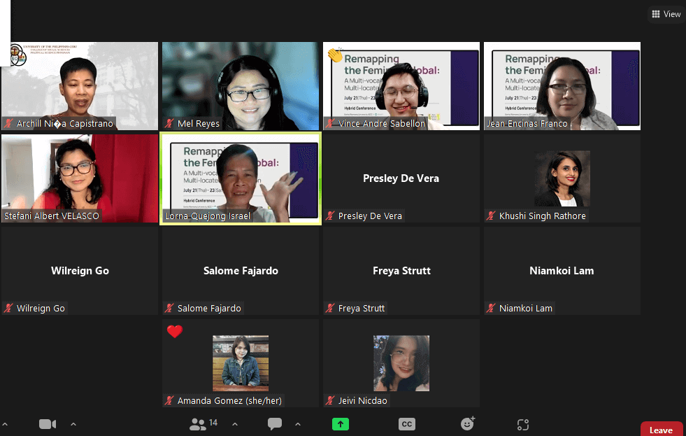Screen dimensions: 686x436
Task: Click the red Leave button
Action: tap(661, 430)
